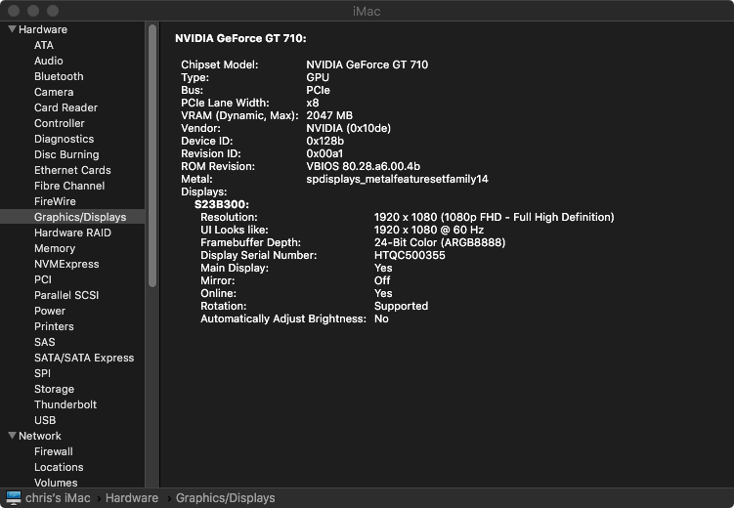Click the green zoom window button
This screenshot has width=734, height=508.
point(53,11)
